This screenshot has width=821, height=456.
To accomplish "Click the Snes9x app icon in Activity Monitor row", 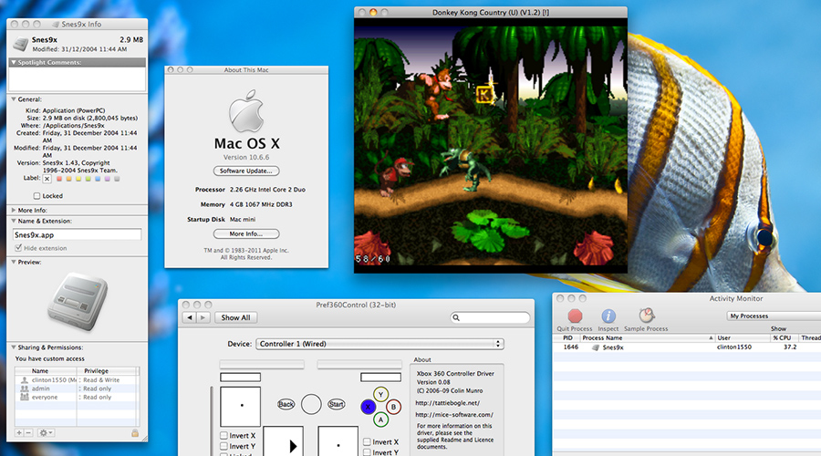I will [596, 347].
